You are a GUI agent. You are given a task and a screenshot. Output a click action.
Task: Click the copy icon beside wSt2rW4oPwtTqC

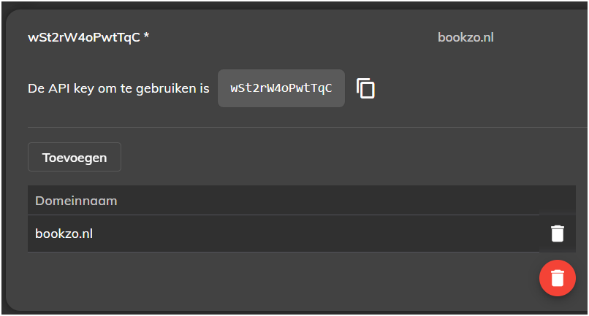[365, 88]
